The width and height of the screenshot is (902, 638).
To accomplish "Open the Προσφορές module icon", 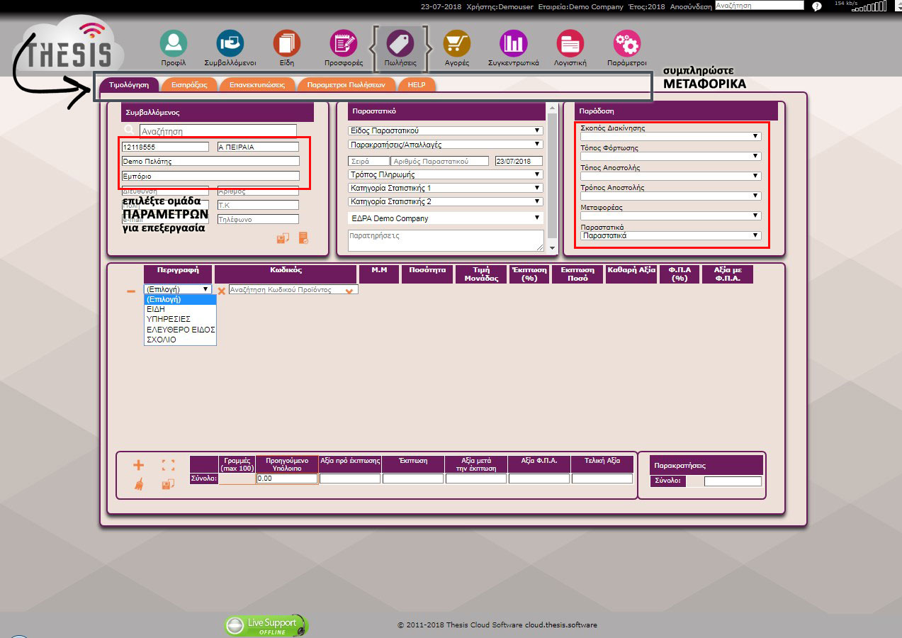I will [x=344, y=43].
